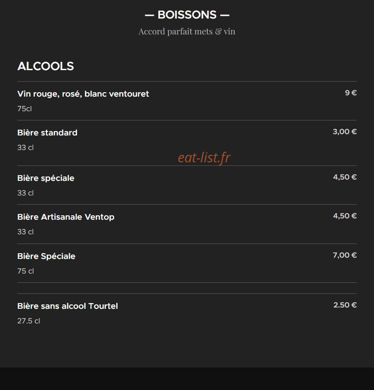Click the 2.50 € price
The width and height of the screenshot is (374, 390).
pyautogui.click(x=345, y=305)
